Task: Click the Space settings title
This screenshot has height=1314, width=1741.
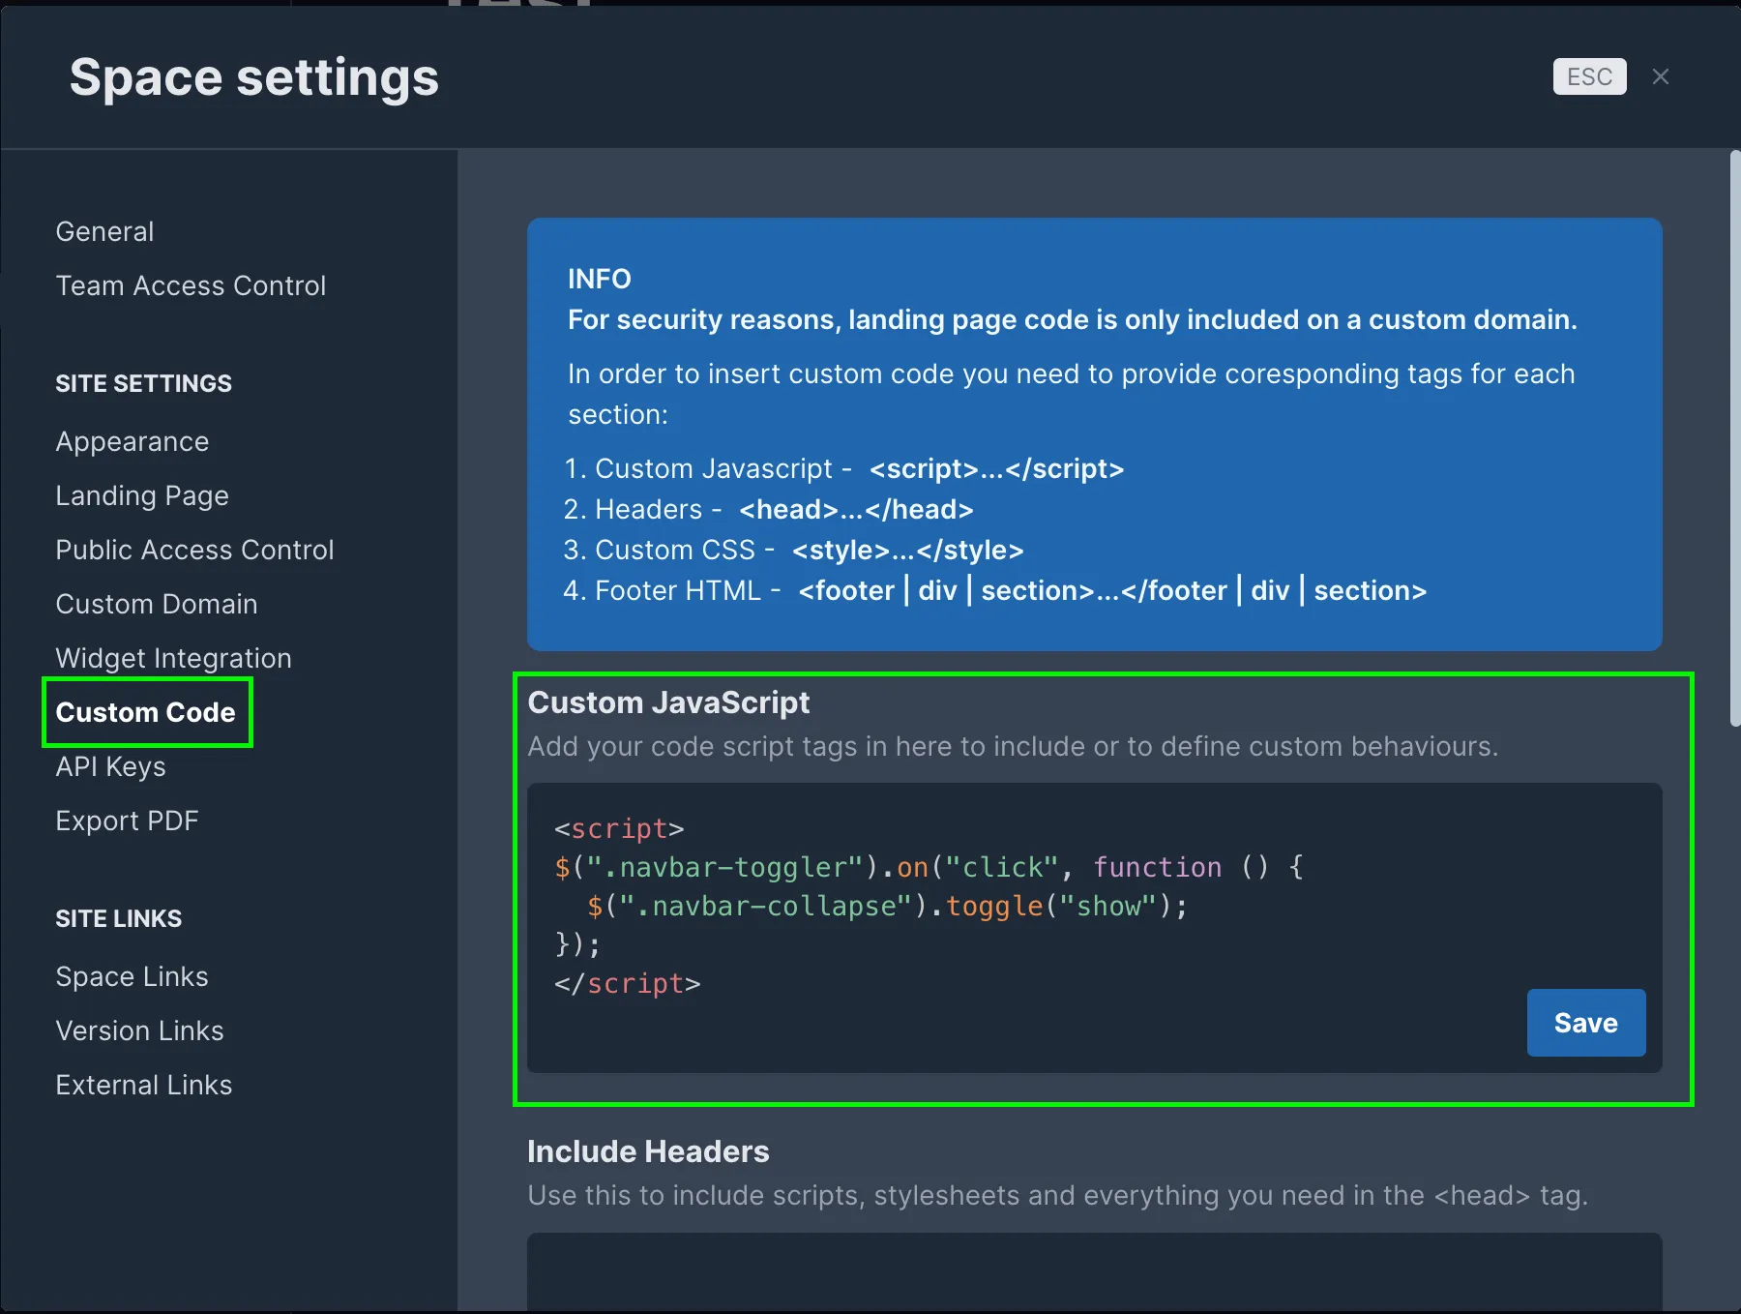Action: 254,77
